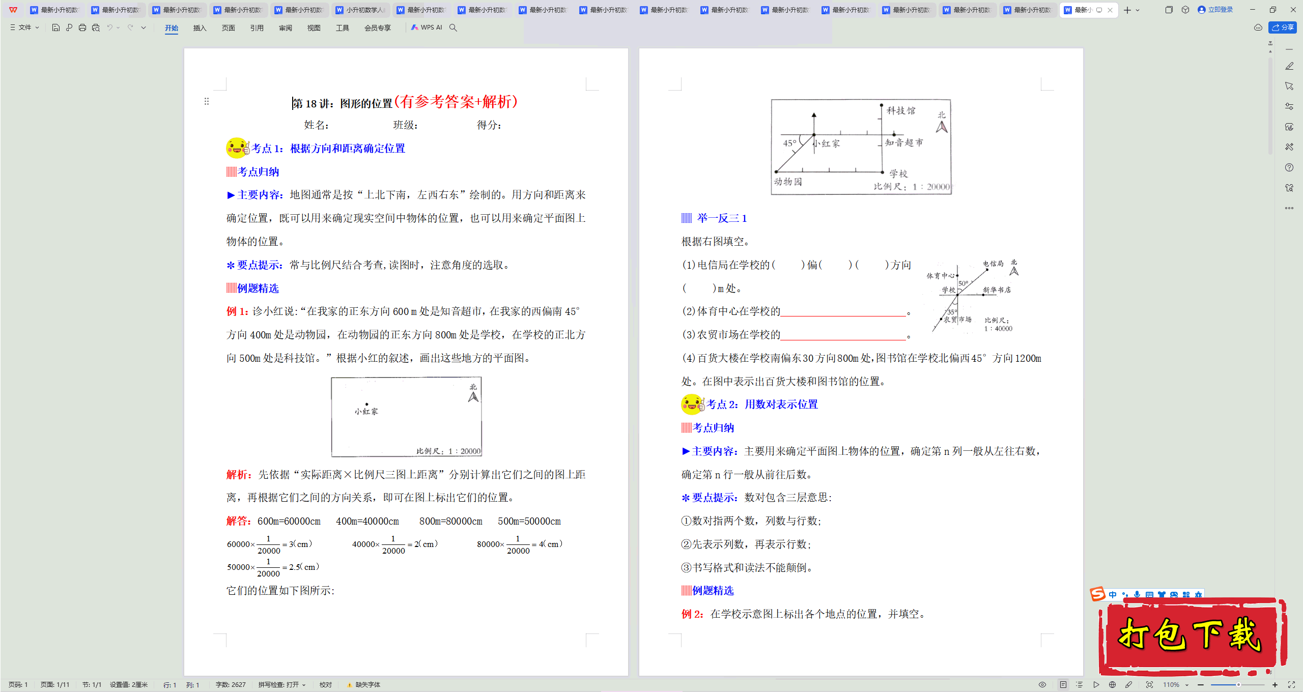
Task: Click the 打包下载 download banner
Action: click(x=1193, y=636)
